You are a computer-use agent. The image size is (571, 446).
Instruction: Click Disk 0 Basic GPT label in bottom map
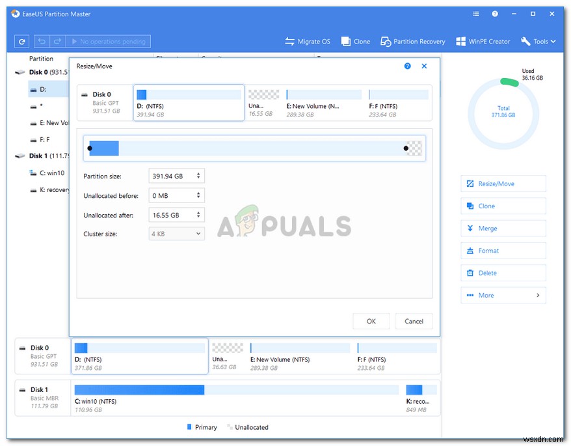click(x=43, y=356)
